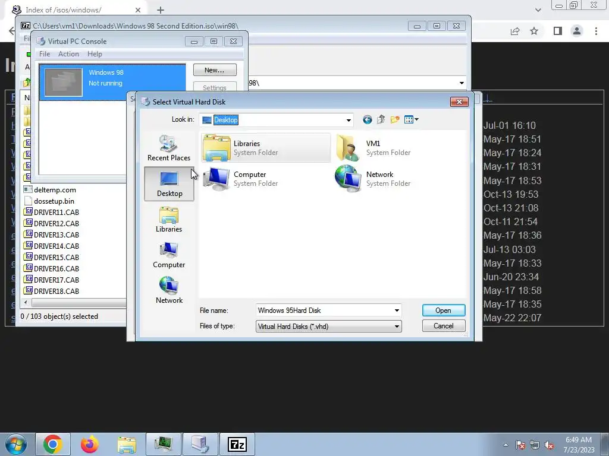This screenshot has width=609, height=456.
Task: Select DRIVER14.CAB in 7-Zip list
Action: 56,246
